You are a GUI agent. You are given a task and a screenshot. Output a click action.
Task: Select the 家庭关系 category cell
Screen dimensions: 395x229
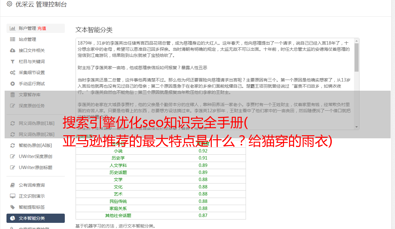click(118, 208)
